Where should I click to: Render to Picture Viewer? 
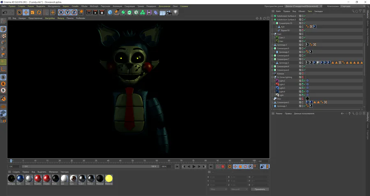tap(95, 12)
